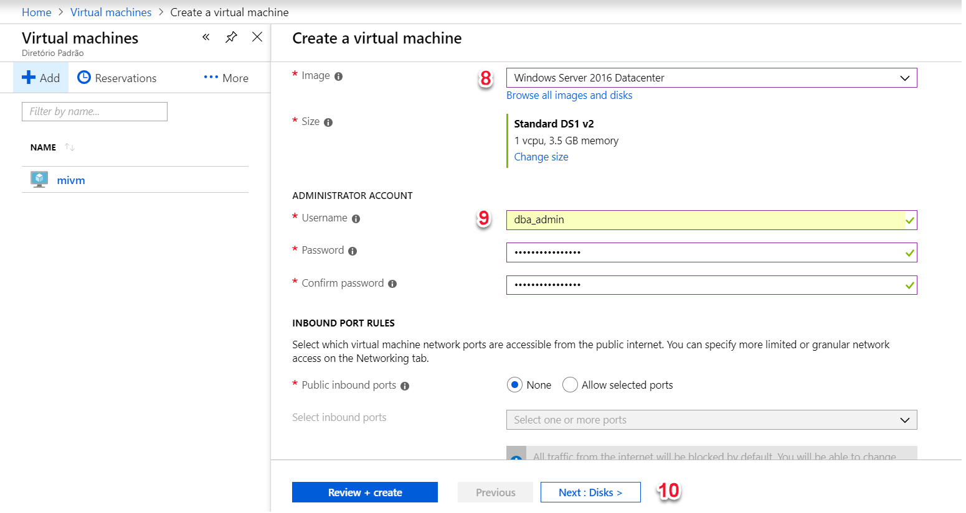
Task: Go to Next: Disks step
Action: click(590, 492)
